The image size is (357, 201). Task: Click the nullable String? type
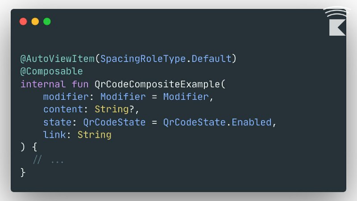coord(114,109)
